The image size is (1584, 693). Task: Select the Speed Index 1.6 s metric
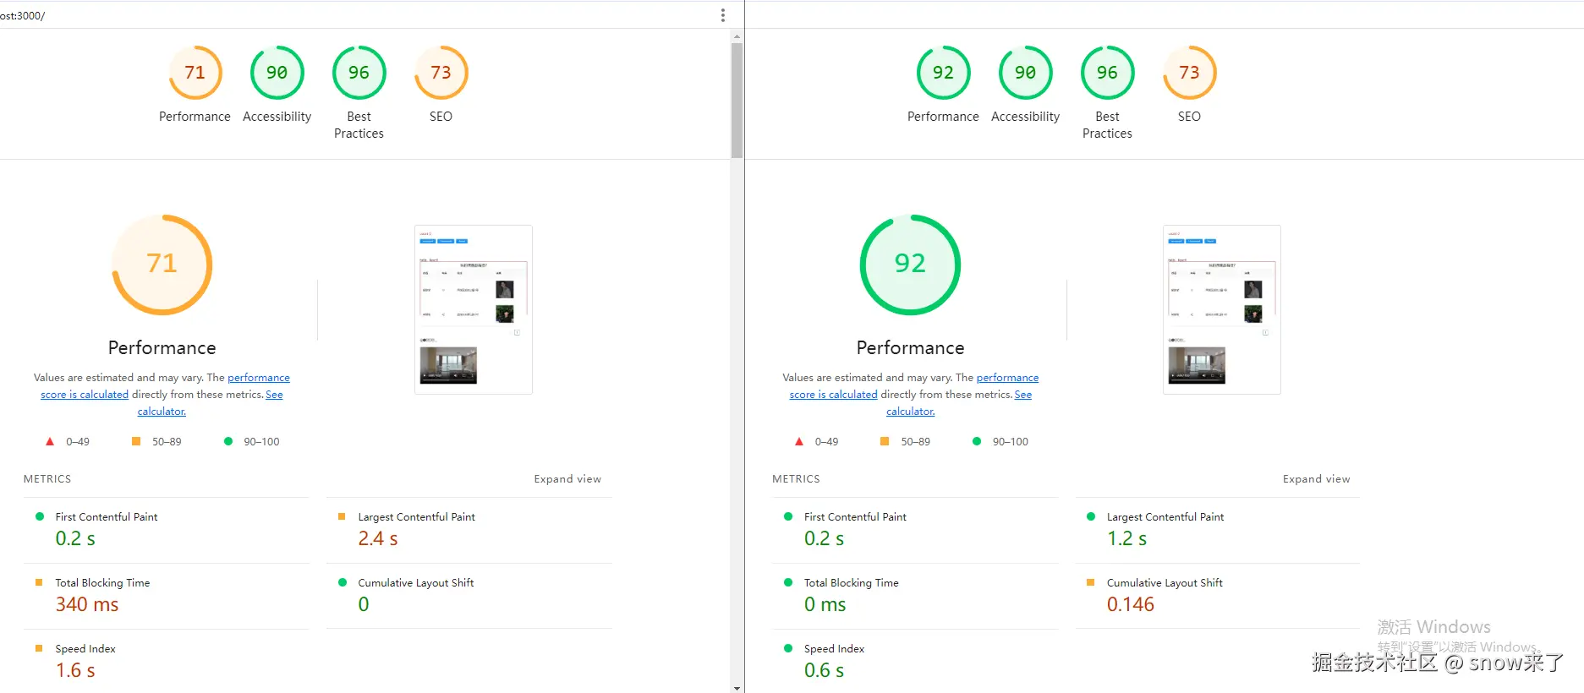pyautogui.click(x=166, y=662)
